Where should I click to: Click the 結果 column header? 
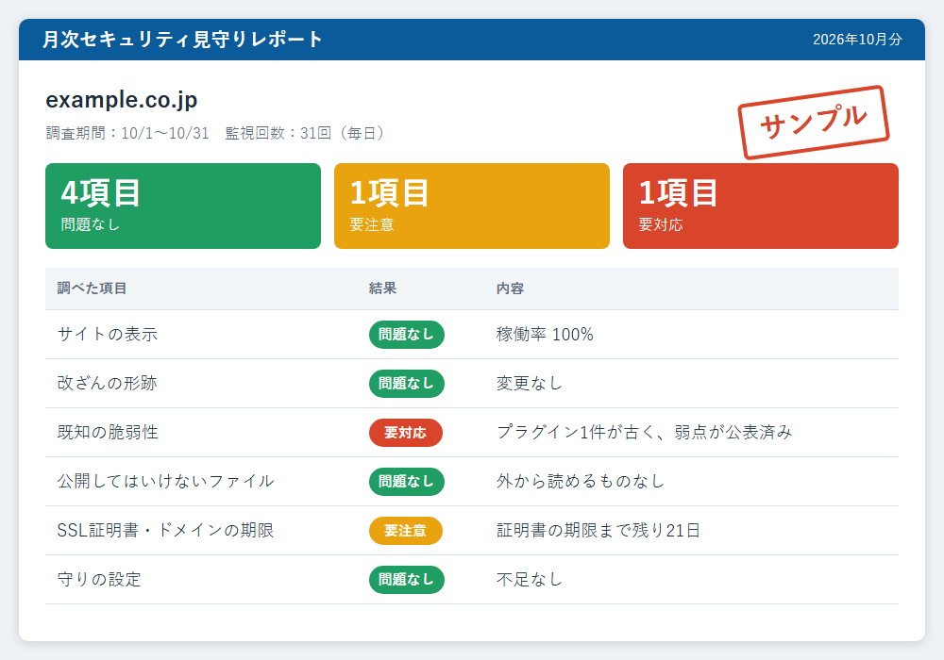(x=383, y=289)
